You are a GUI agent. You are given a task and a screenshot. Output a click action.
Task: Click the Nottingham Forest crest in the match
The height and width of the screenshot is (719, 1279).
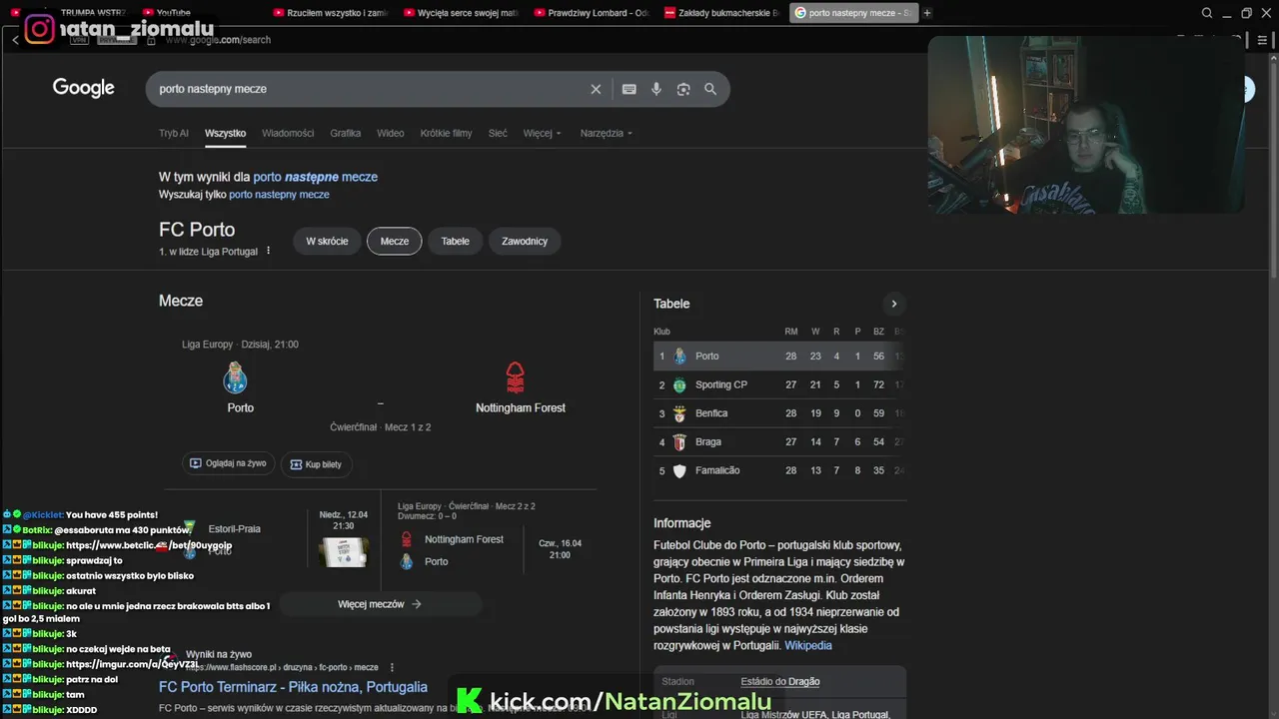[515, 377]
